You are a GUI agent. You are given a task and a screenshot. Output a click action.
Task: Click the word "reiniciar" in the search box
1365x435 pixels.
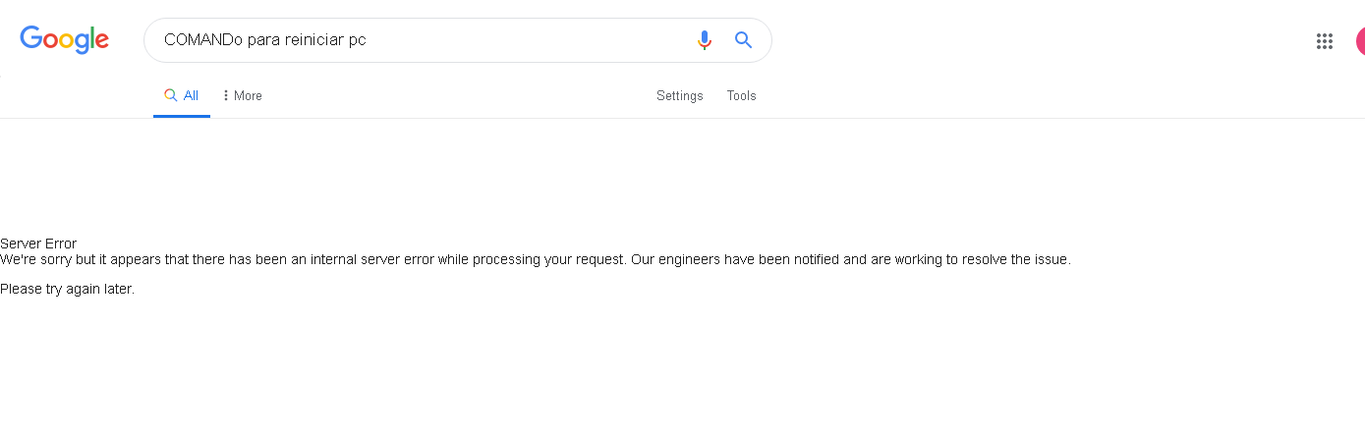tap(313, 40)
